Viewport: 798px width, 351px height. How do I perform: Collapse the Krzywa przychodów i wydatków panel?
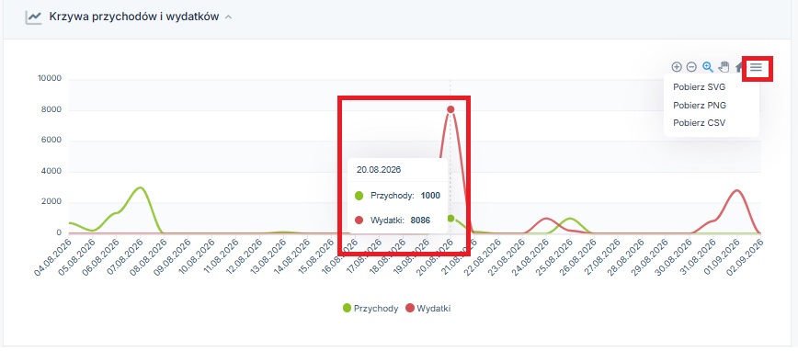coord(229,17)
